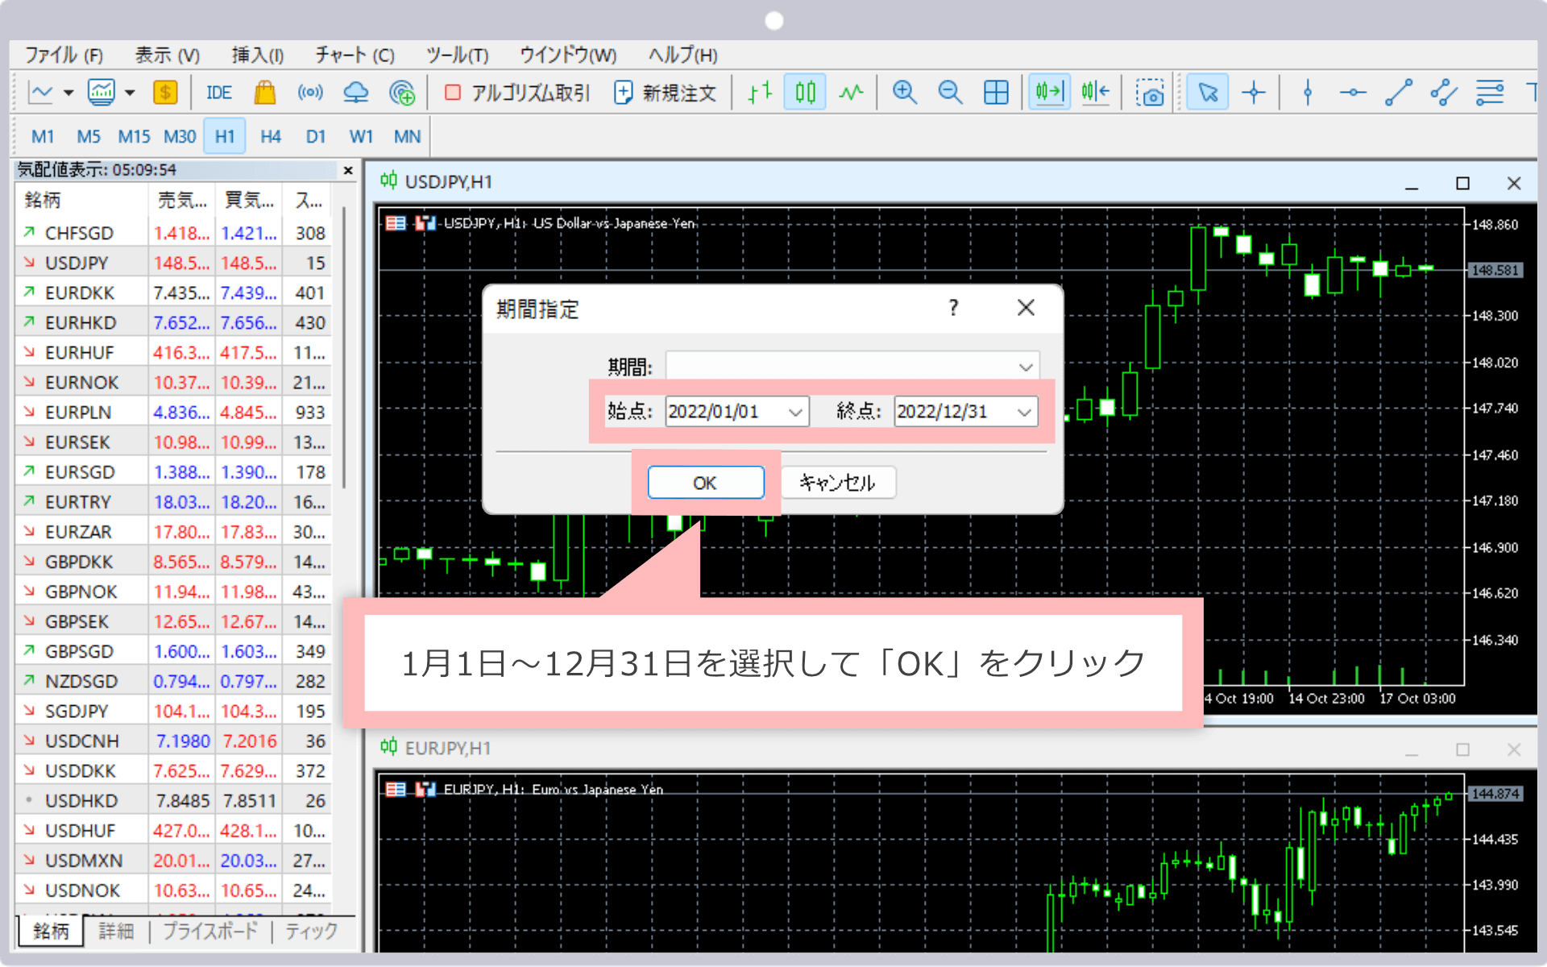Insert a vertical line on the chart
This screenshot has height=967, width=1547.
(x=1306, y=92)
